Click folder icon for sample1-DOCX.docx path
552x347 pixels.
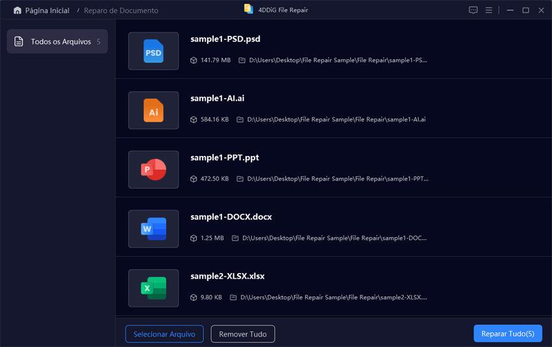[235, 238]
